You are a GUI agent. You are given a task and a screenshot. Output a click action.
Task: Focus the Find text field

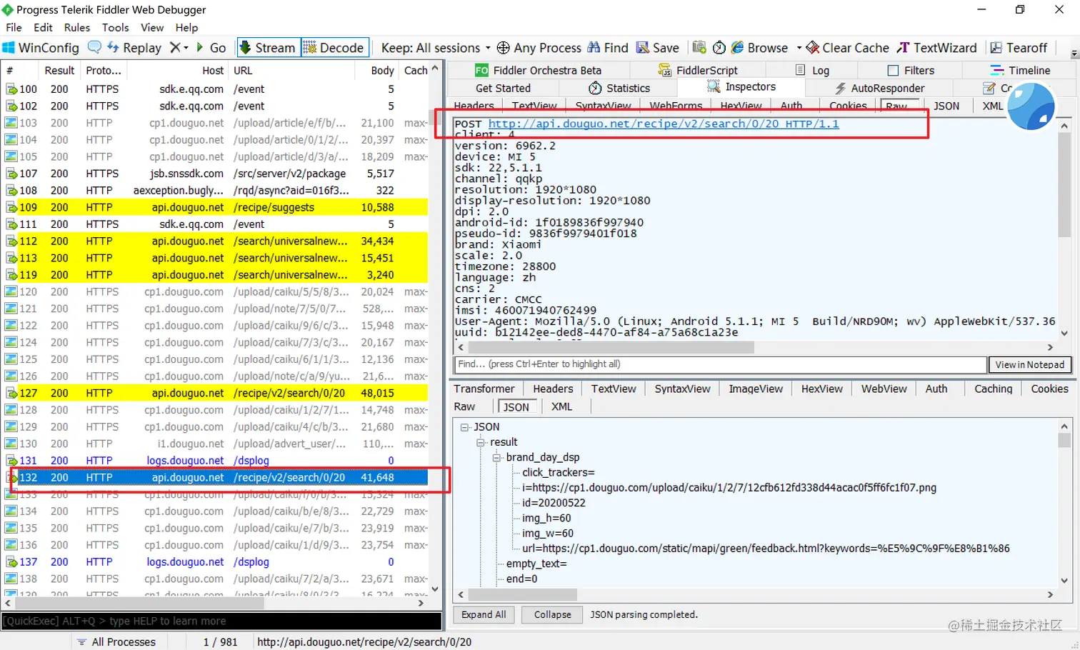coord(720,364)
